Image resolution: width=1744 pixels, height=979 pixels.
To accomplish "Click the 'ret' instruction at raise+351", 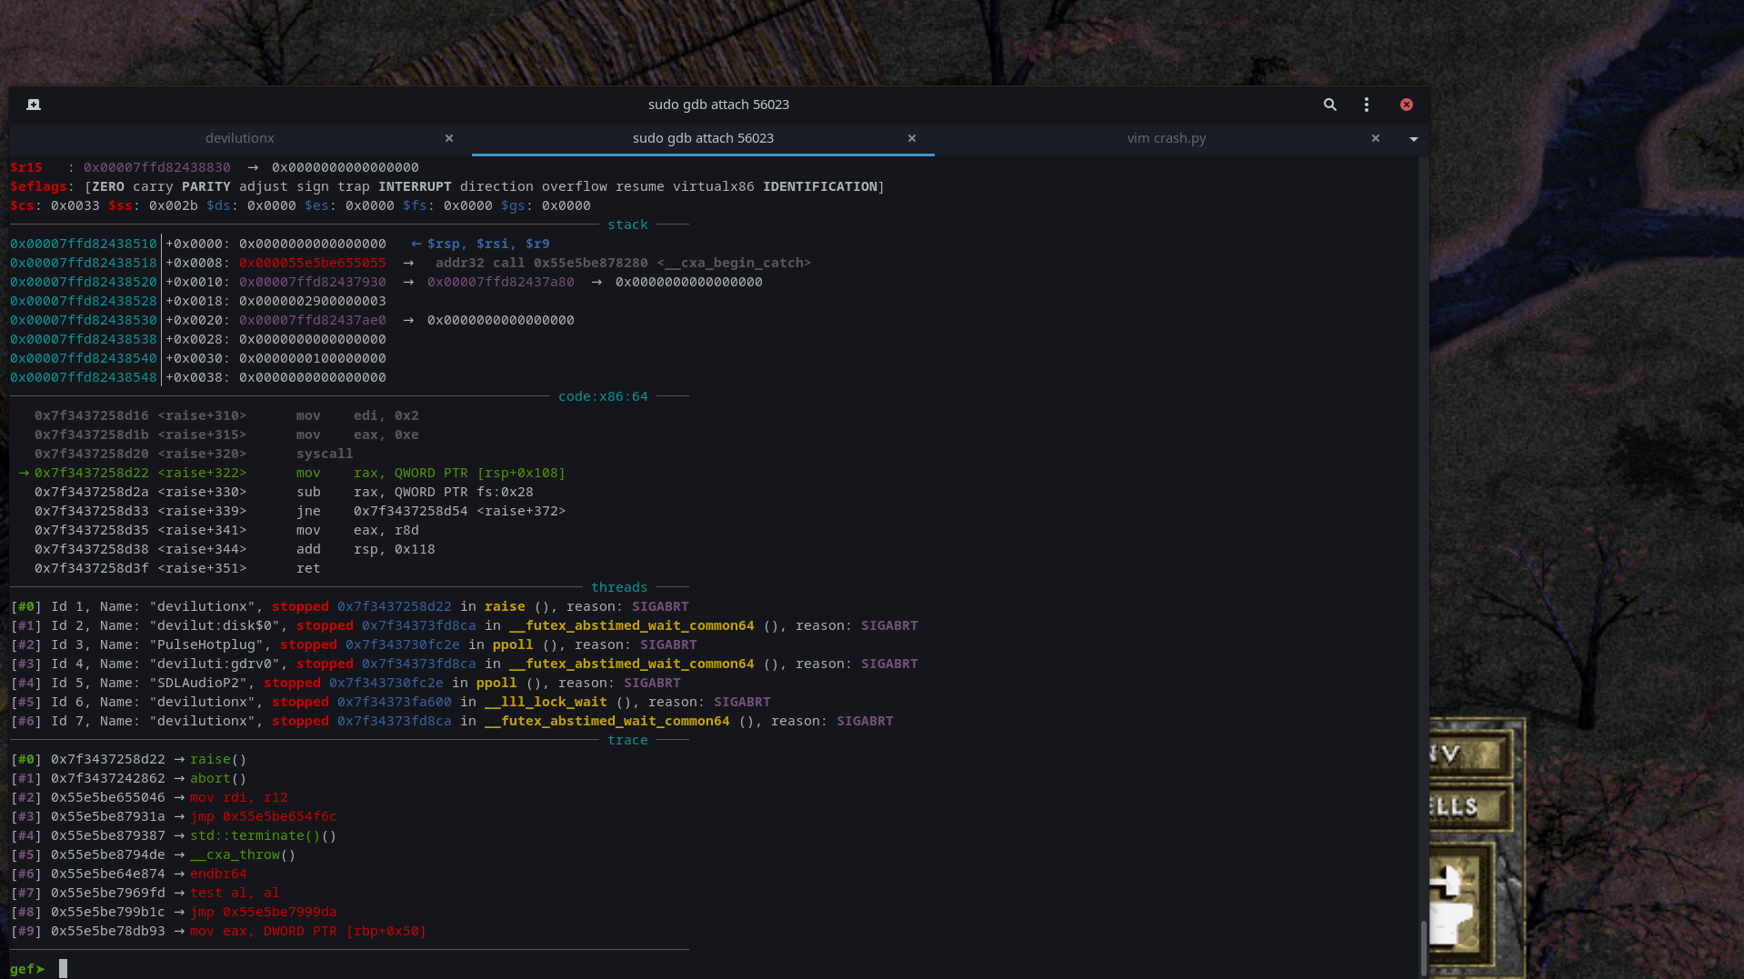I will pyautogui.click(x=308, y=568).
